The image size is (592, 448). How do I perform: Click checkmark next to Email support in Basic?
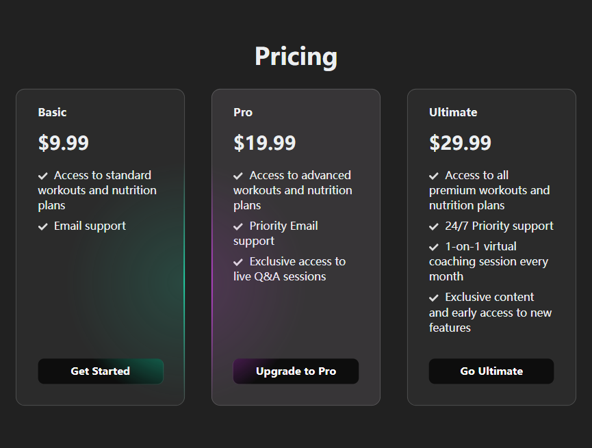pos(43,226)
